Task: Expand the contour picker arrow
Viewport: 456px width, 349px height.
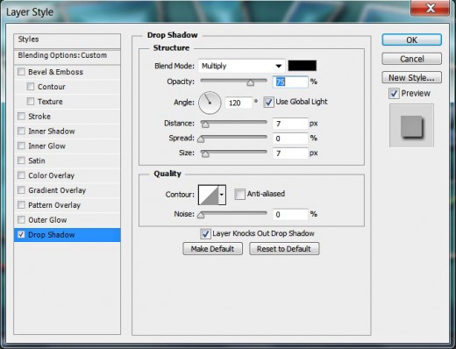Action: pyautogui.click(x=222, y=195)
